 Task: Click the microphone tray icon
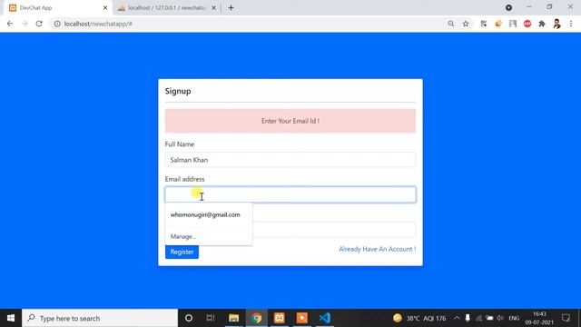(468, 318)
